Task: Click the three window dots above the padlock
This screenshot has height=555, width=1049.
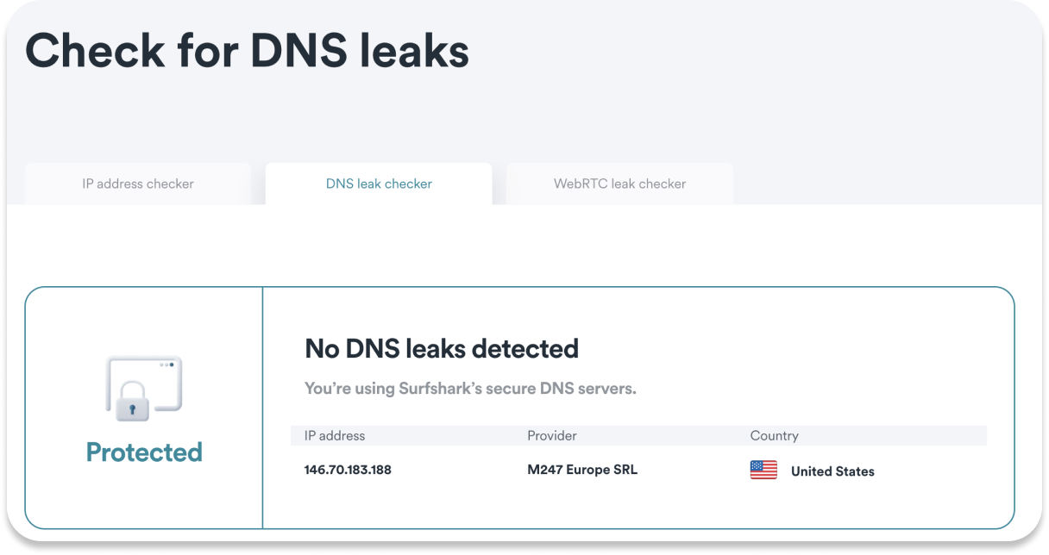Action: click(x=166, y=365)
